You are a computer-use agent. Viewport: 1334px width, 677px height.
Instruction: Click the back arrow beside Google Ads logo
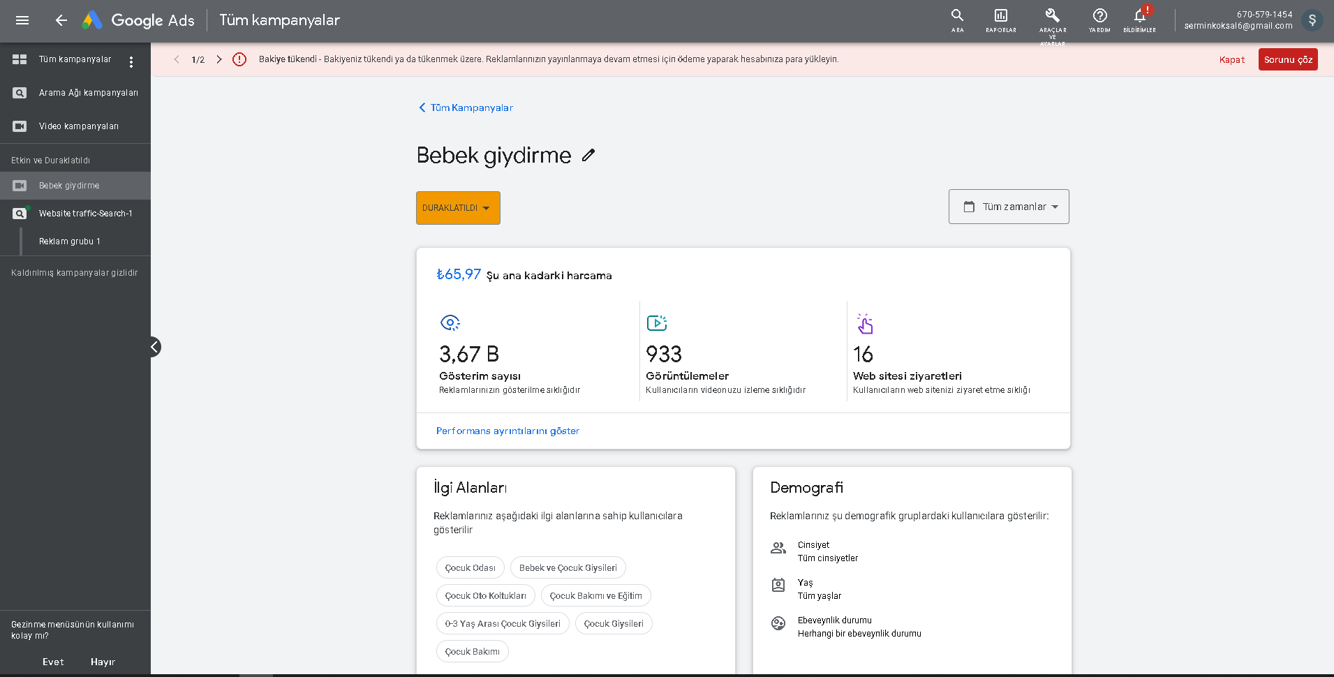pos(61,20)
